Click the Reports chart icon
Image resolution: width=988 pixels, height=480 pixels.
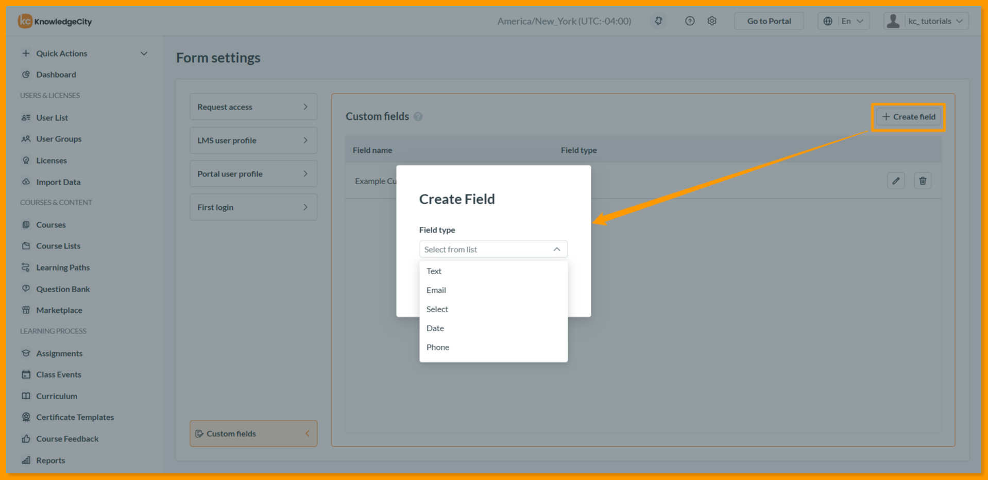pos(26,460)
